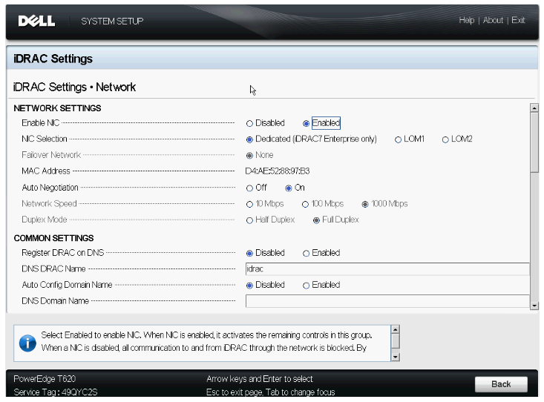Click the settings list scrollbar thumb
This screenshot has height=402, width=544.
point(534,142)
